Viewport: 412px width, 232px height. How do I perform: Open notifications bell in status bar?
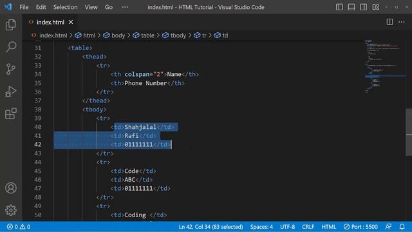[402, 227]
